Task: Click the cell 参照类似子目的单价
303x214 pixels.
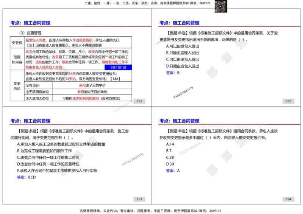Action: pos(92,92)
